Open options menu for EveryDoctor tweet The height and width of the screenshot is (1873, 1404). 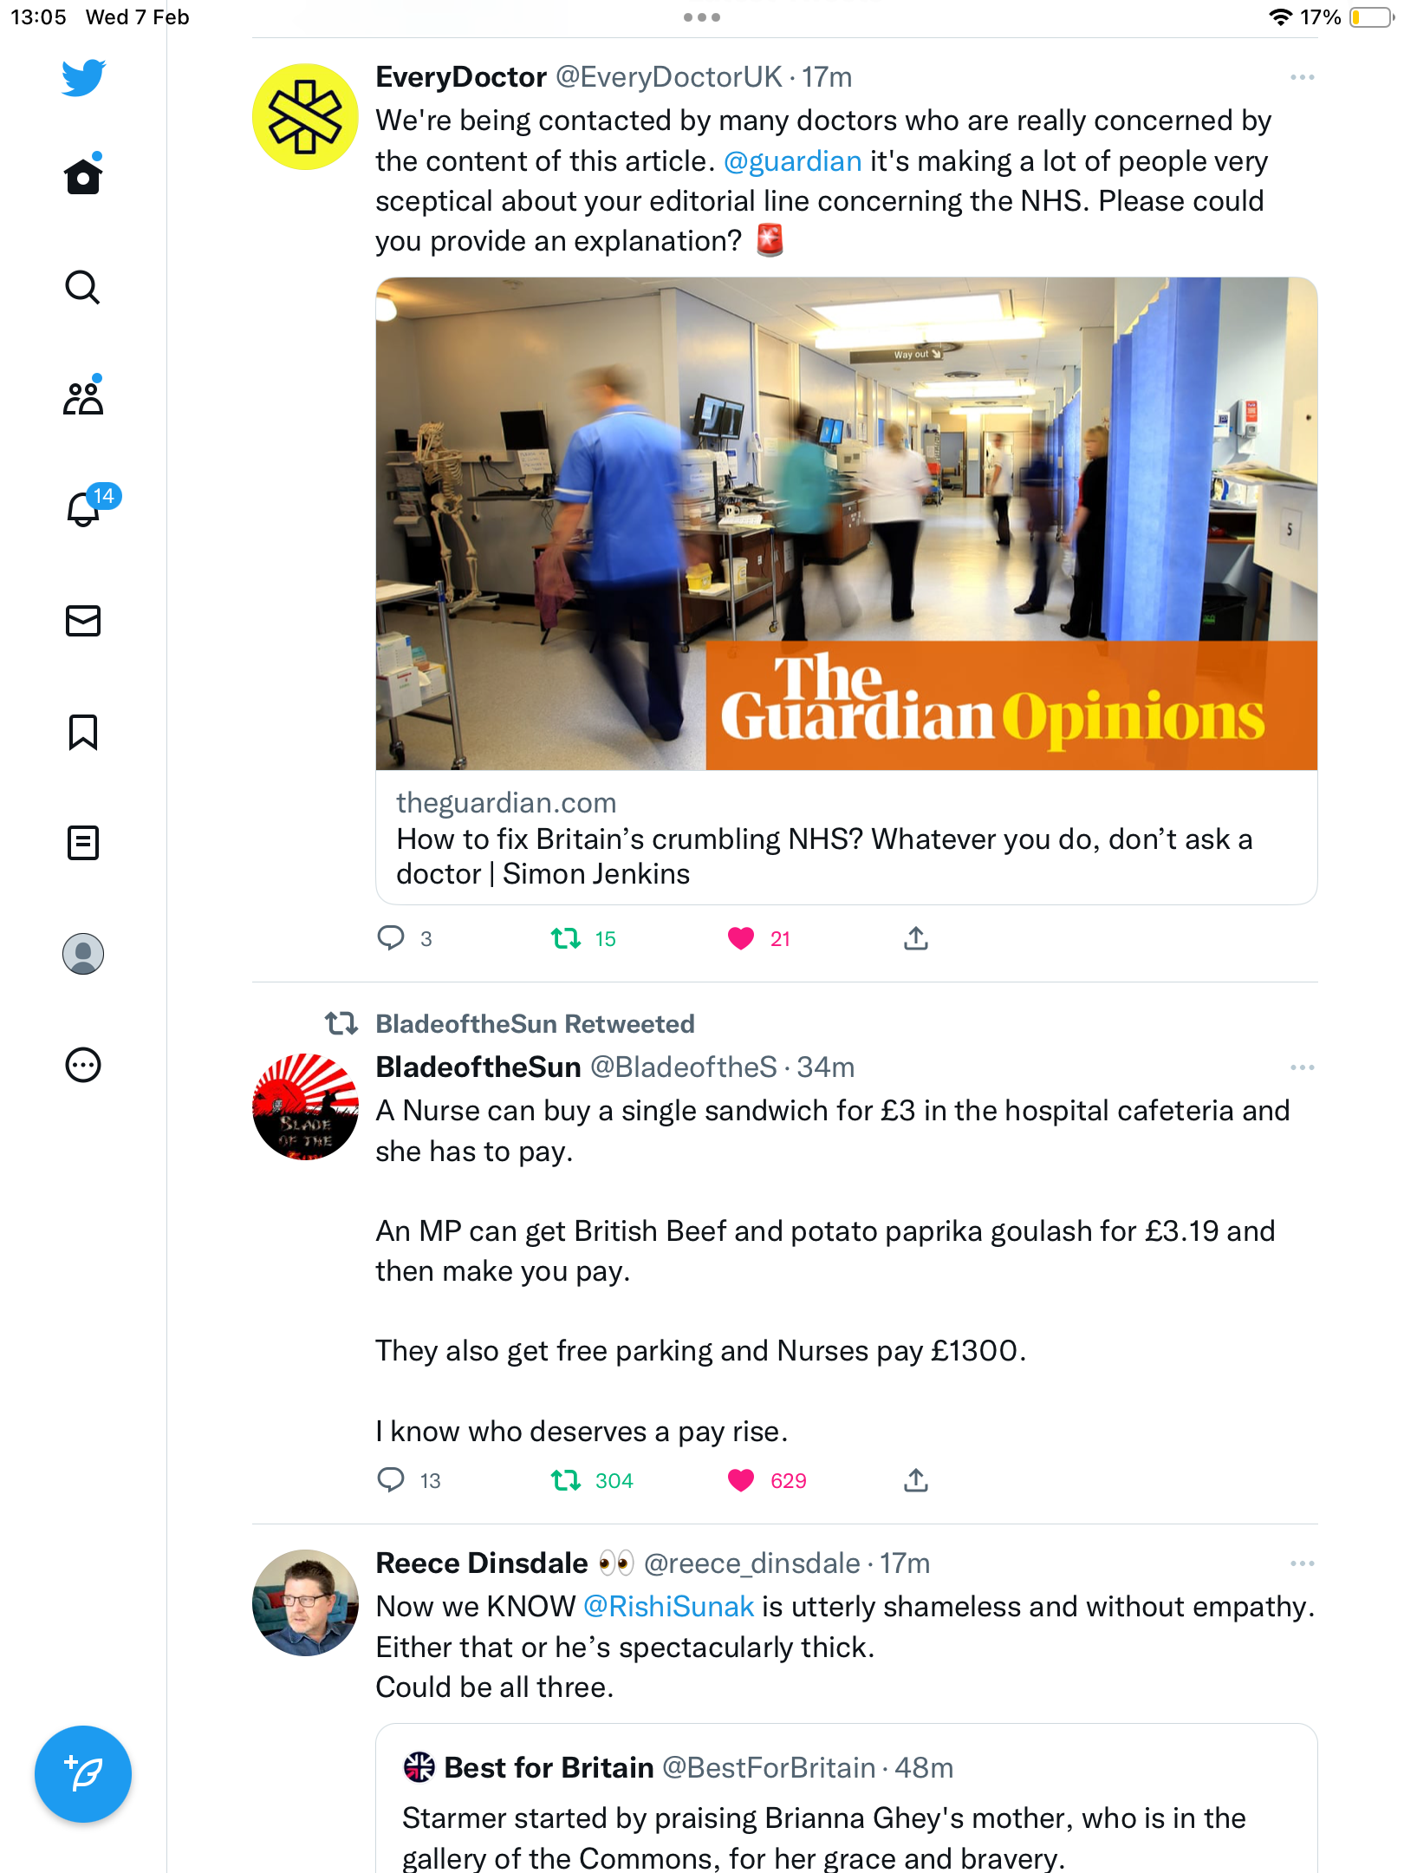pyautogui.click(x=1303, y=78)
